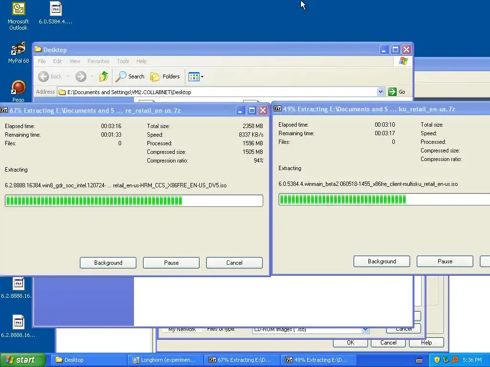The height and width of the screenshot is (367, 490).
Task: Click Background in the 49% extraction dialog
Action: 382,261
